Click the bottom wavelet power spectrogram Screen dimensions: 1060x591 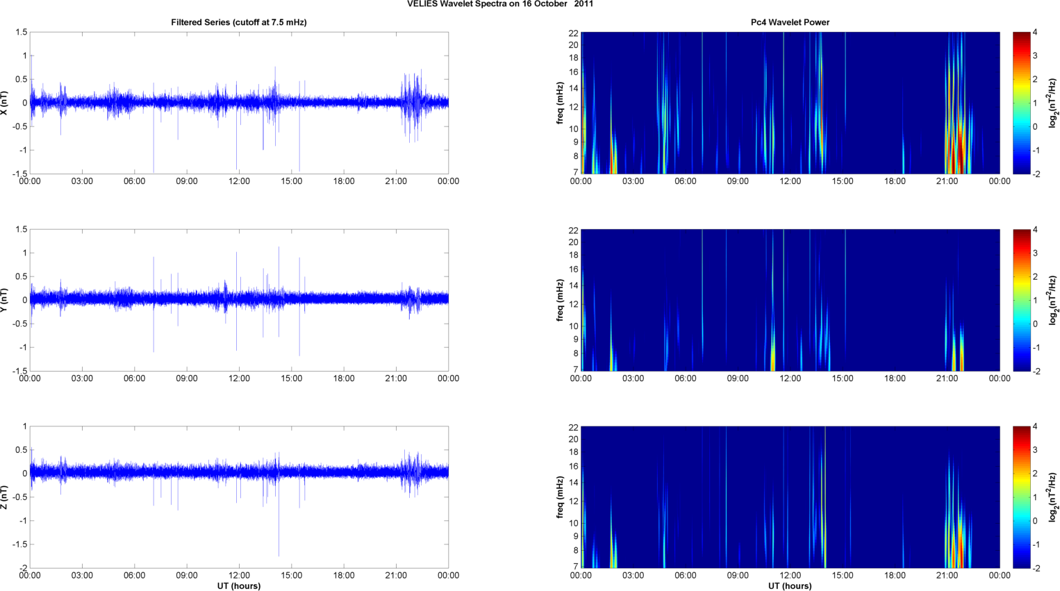tap(790, 497)
